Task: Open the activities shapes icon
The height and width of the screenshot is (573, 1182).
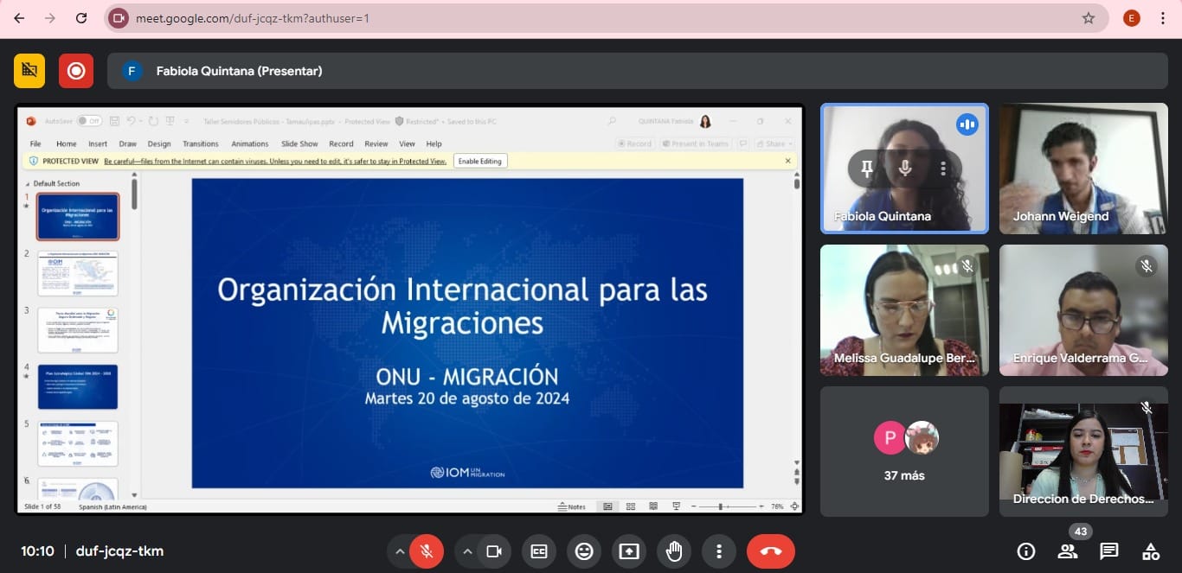Action: click(1150, 551)
